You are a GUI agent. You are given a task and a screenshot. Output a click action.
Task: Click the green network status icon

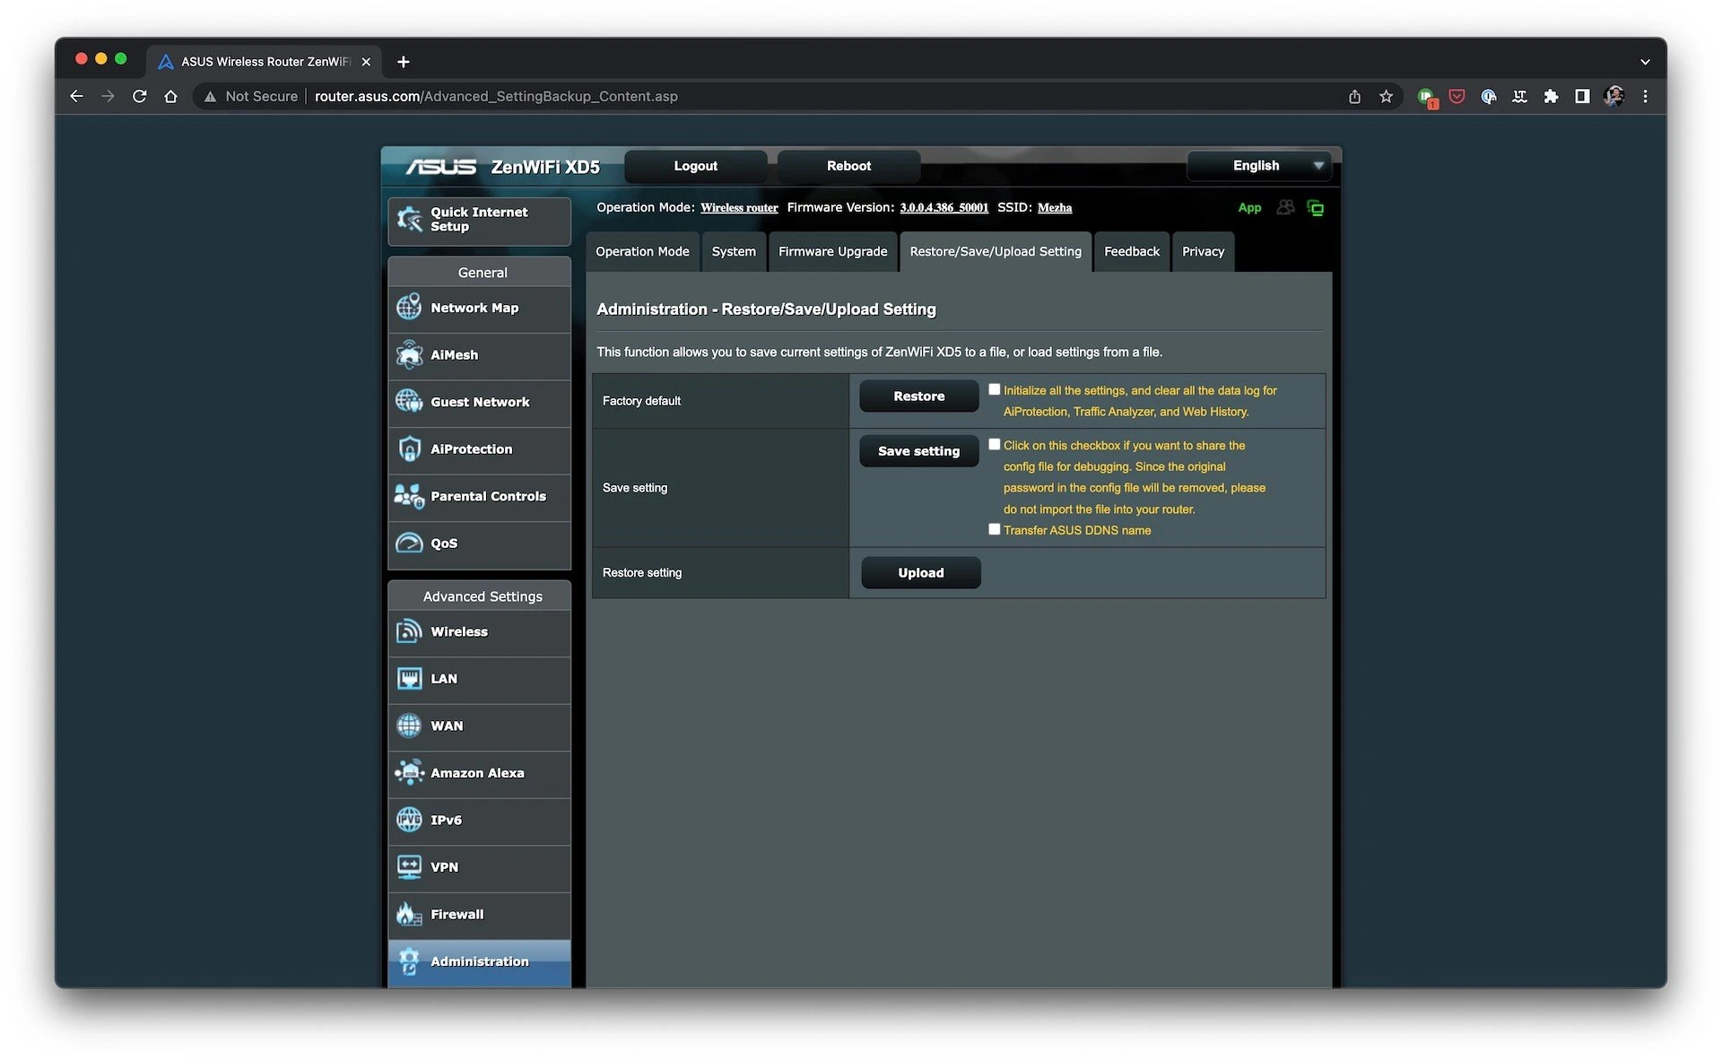coord(1316,208)
